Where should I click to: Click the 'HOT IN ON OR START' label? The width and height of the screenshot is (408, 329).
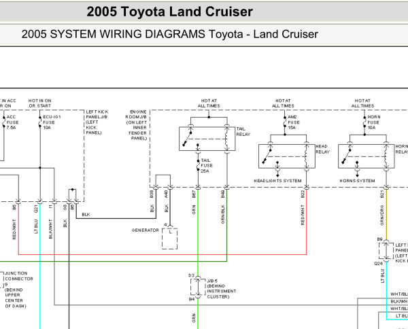[x=40, y=103]
